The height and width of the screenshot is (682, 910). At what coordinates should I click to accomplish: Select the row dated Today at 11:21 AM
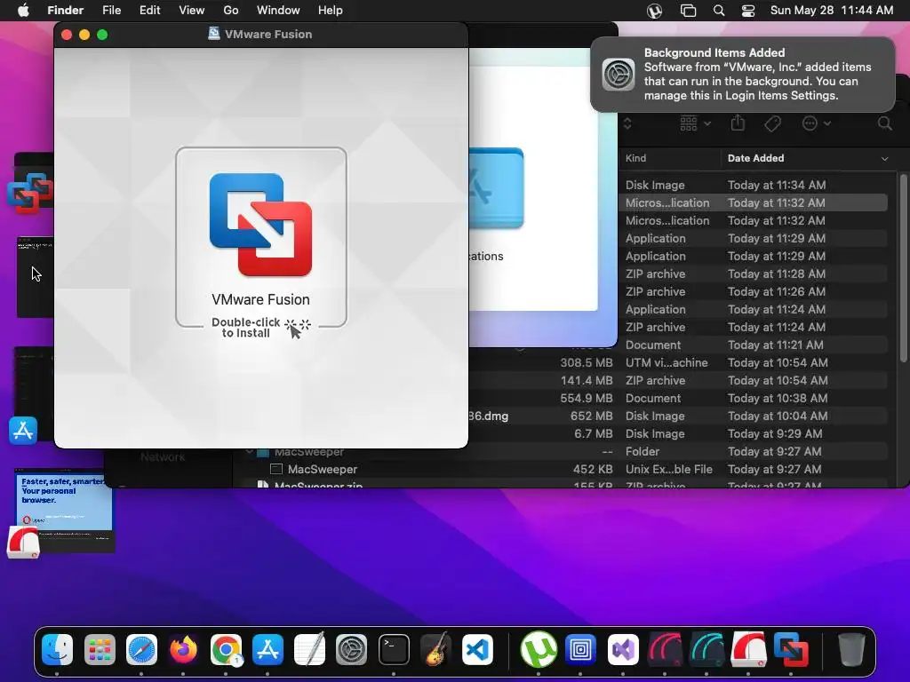pos(754,345)
